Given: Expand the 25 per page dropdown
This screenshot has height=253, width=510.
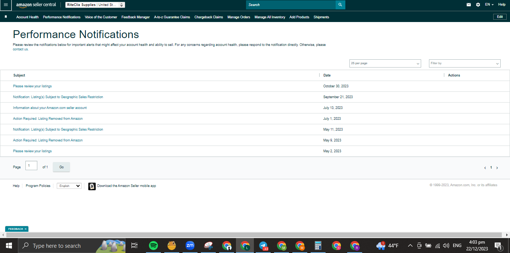Looking at the screenshot, I should 385,63.
